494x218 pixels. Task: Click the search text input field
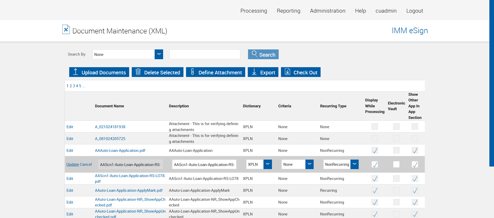(x=205, y=54)
